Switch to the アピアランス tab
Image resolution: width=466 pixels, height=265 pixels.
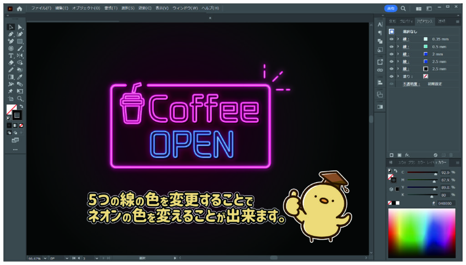coord(425,21)
